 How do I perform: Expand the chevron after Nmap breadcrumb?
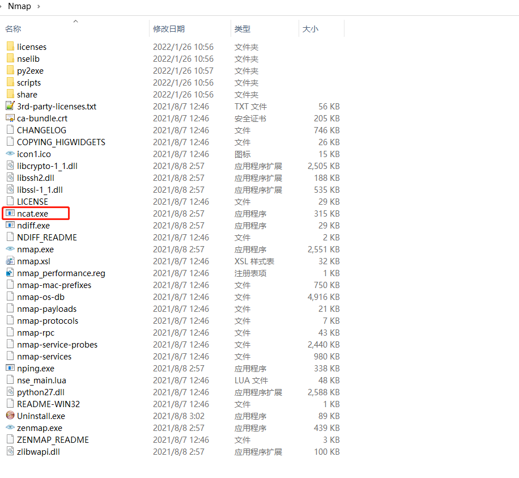39,6
